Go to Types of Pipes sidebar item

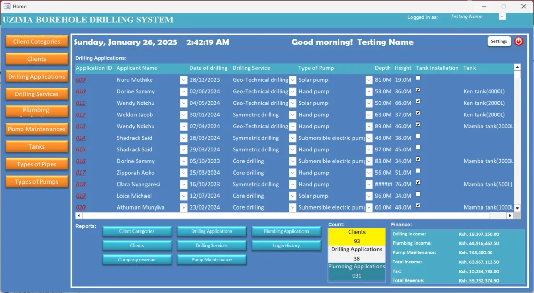[37, 164]
